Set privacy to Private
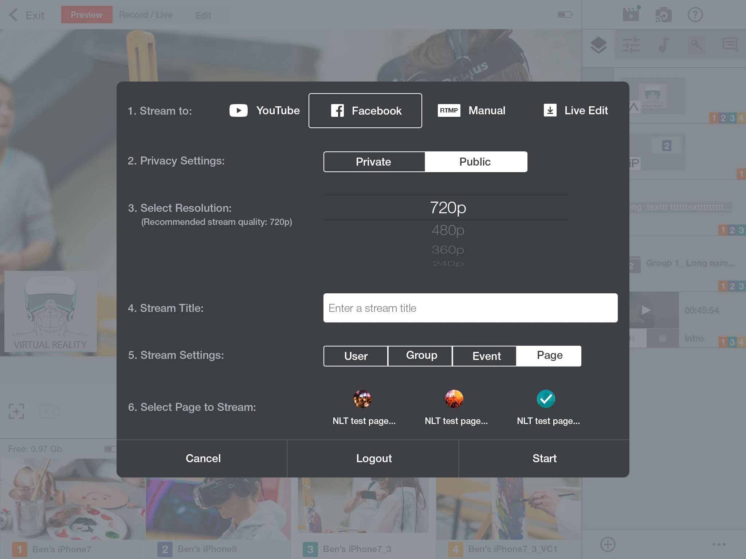This screenshot has height=559, width=746. point(374,162)
